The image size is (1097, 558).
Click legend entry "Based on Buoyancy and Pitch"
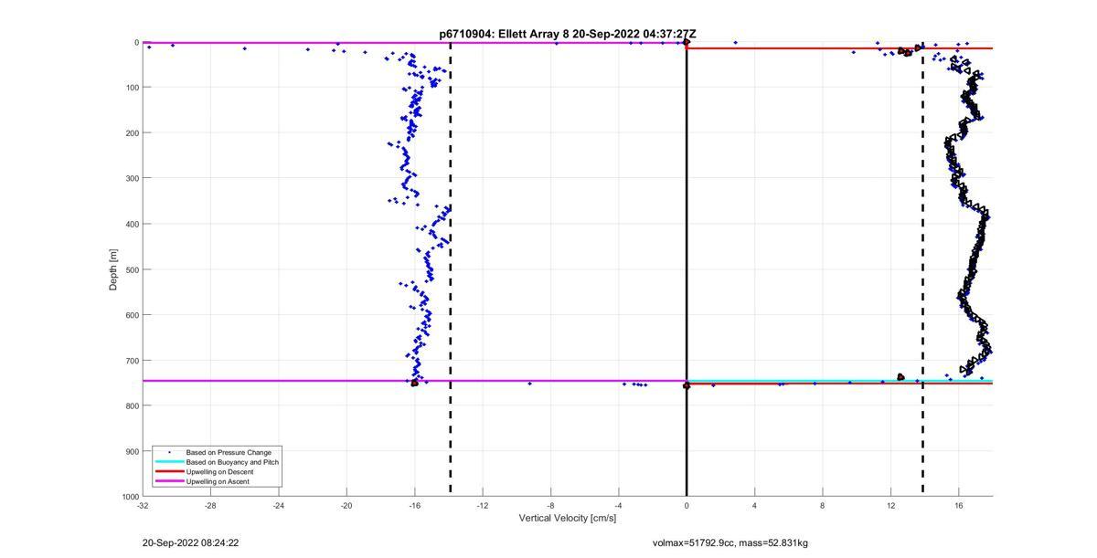[232, 462]
